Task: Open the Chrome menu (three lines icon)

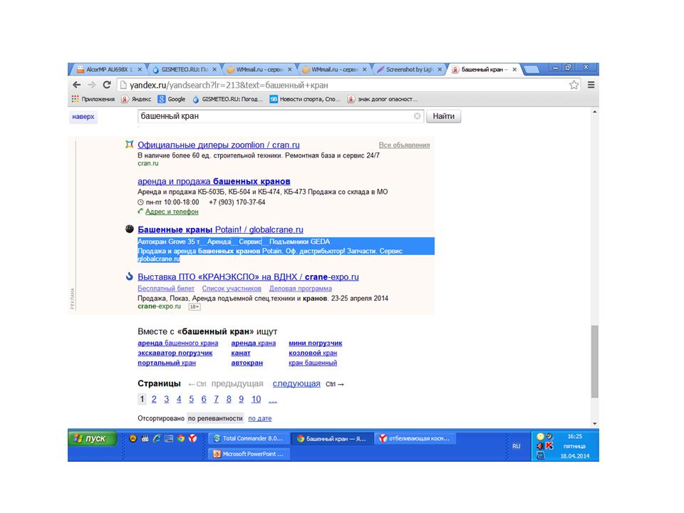Action: (591, 85)
